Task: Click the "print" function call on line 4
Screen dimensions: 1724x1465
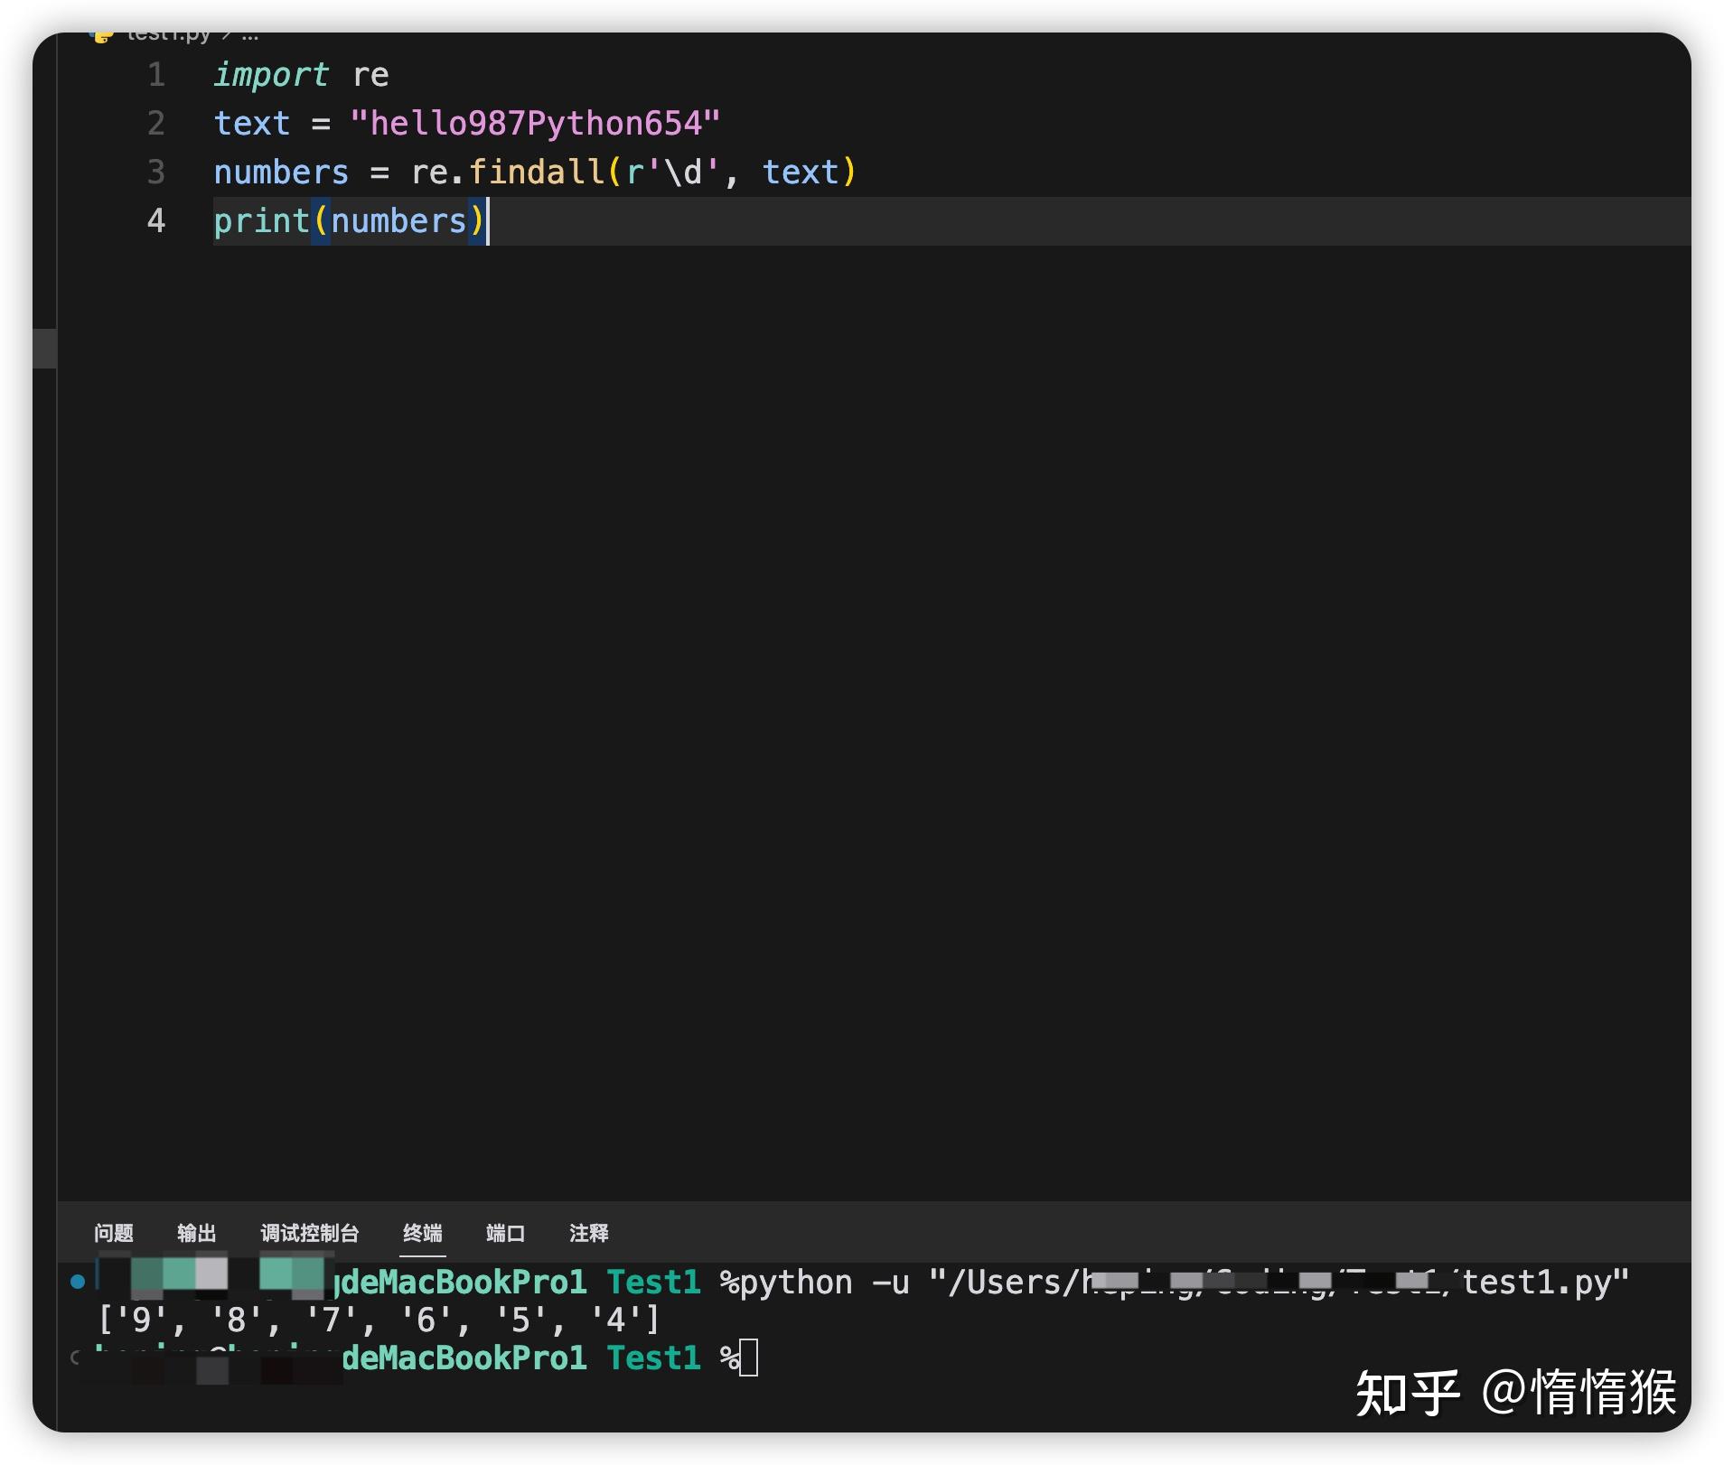Action: click(x=262, y=220)
